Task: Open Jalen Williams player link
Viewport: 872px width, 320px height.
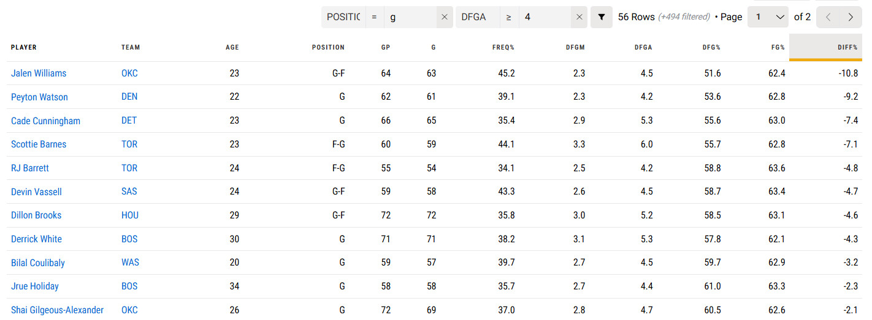Action: tap(39, 73)
